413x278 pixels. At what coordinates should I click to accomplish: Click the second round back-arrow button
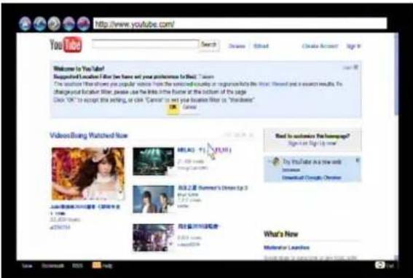(x=40, y=24)
